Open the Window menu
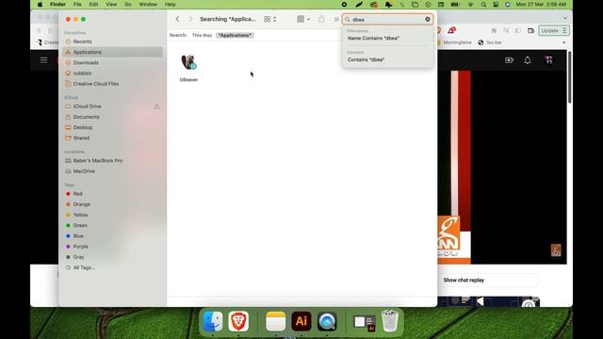 point(148,4)
